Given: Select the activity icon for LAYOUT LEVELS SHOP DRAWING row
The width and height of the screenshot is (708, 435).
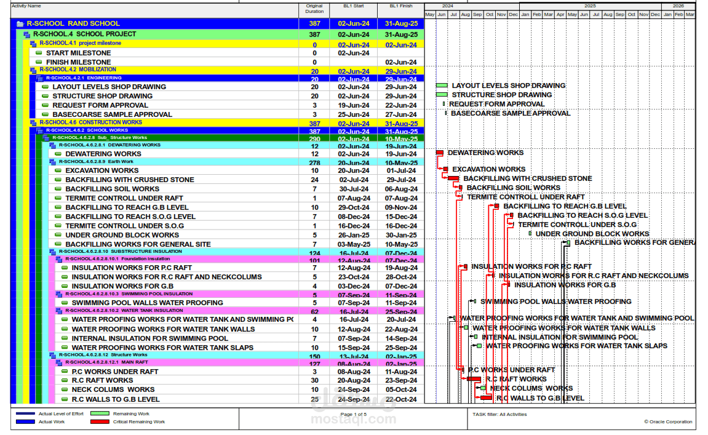Looking at the screenshot, I should [45, 87].
